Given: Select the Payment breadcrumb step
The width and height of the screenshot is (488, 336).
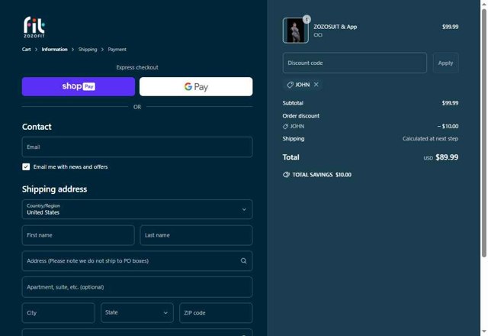Looking at the screenshot, I should pos(117,49).
